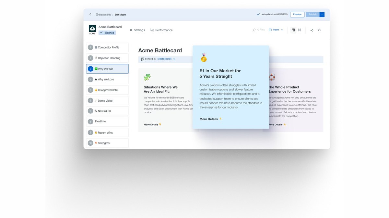Image resolution: width=389 pixels, height=218 pixels.
Task: Select the Why We Win section
Action: (107, 69)
